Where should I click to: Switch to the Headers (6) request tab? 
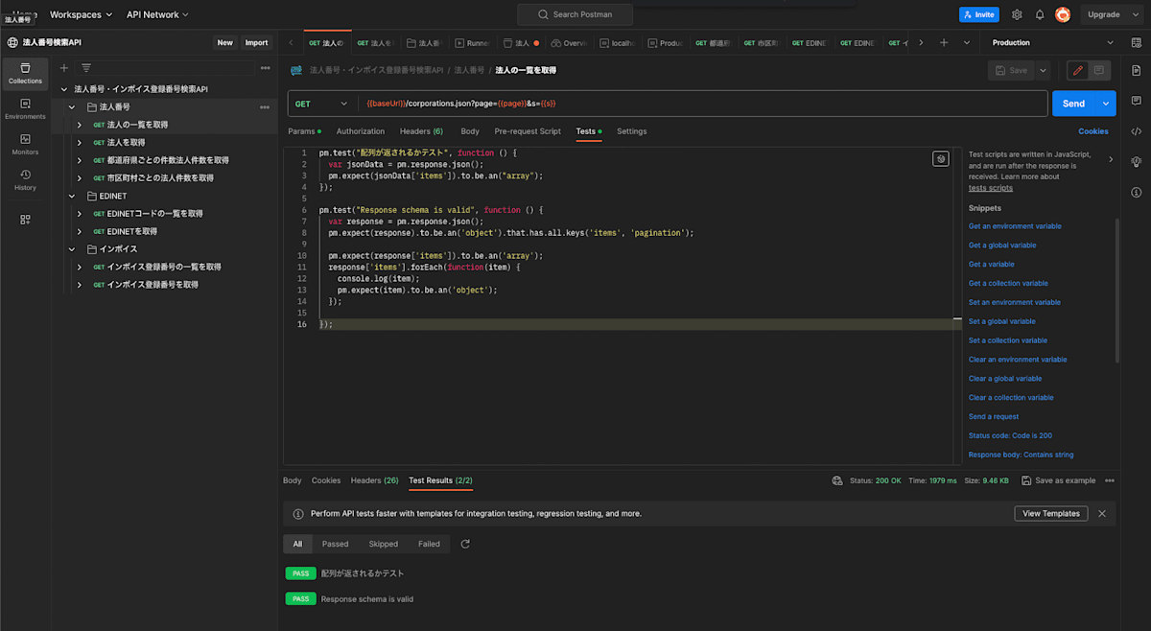[x=421, y=131]
